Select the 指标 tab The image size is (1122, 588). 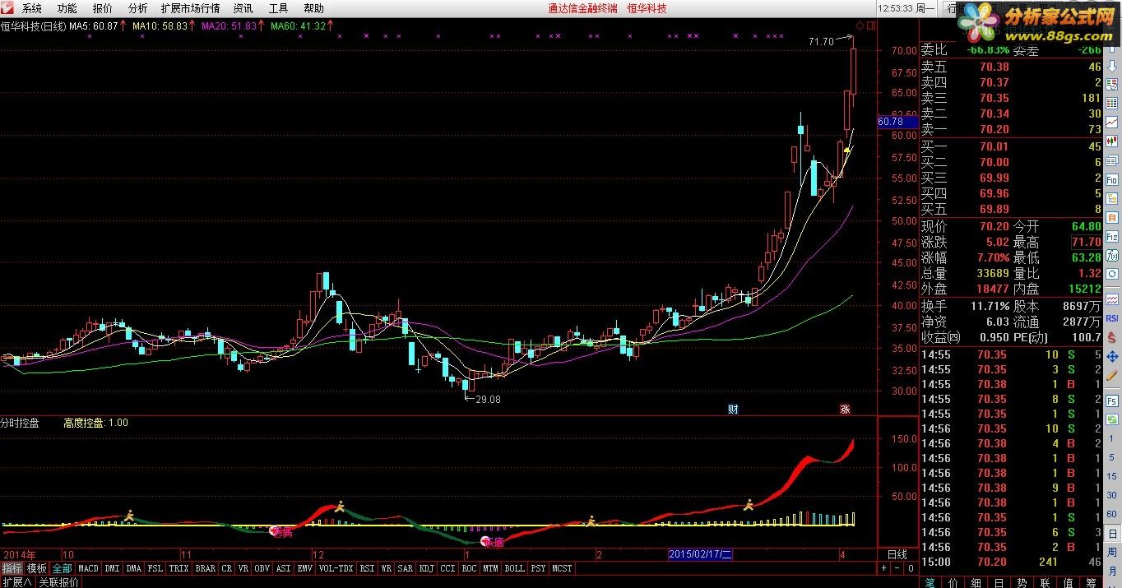[x=12, y=568]
